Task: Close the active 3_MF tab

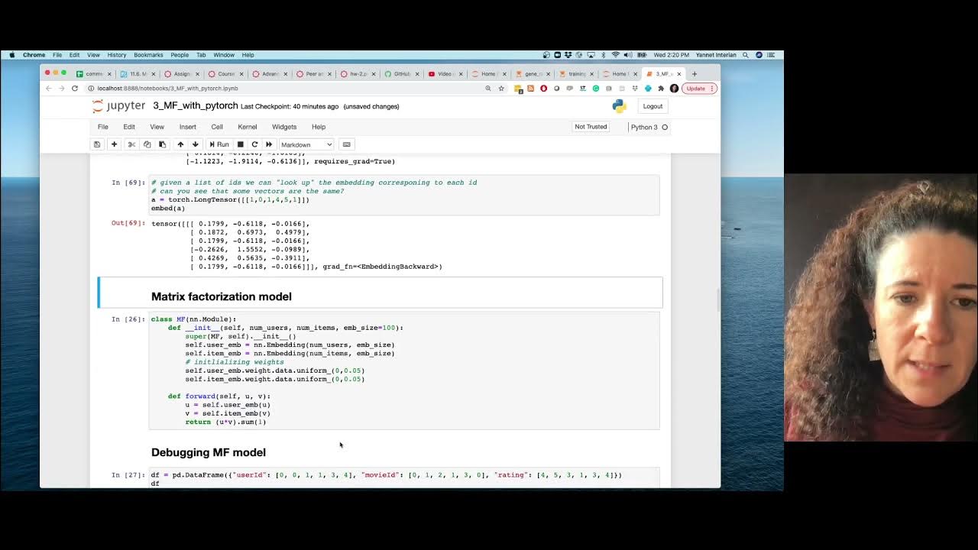Action: pos(678,74)
